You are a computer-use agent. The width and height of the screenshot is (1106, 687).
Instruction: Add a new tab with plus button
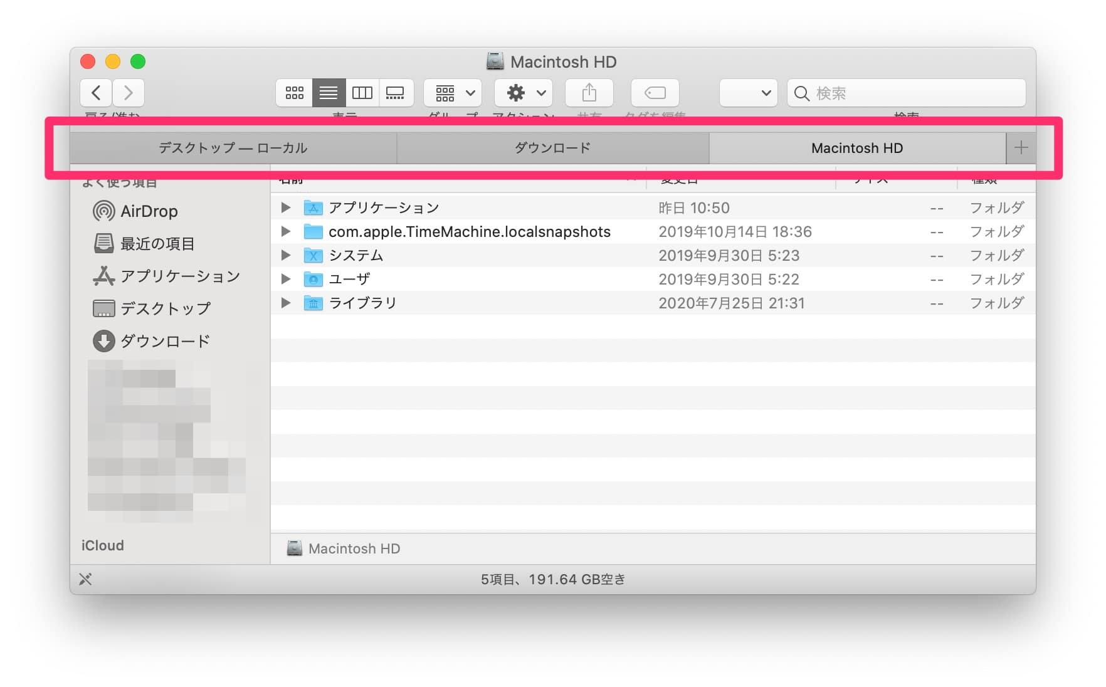(1021, 148)
